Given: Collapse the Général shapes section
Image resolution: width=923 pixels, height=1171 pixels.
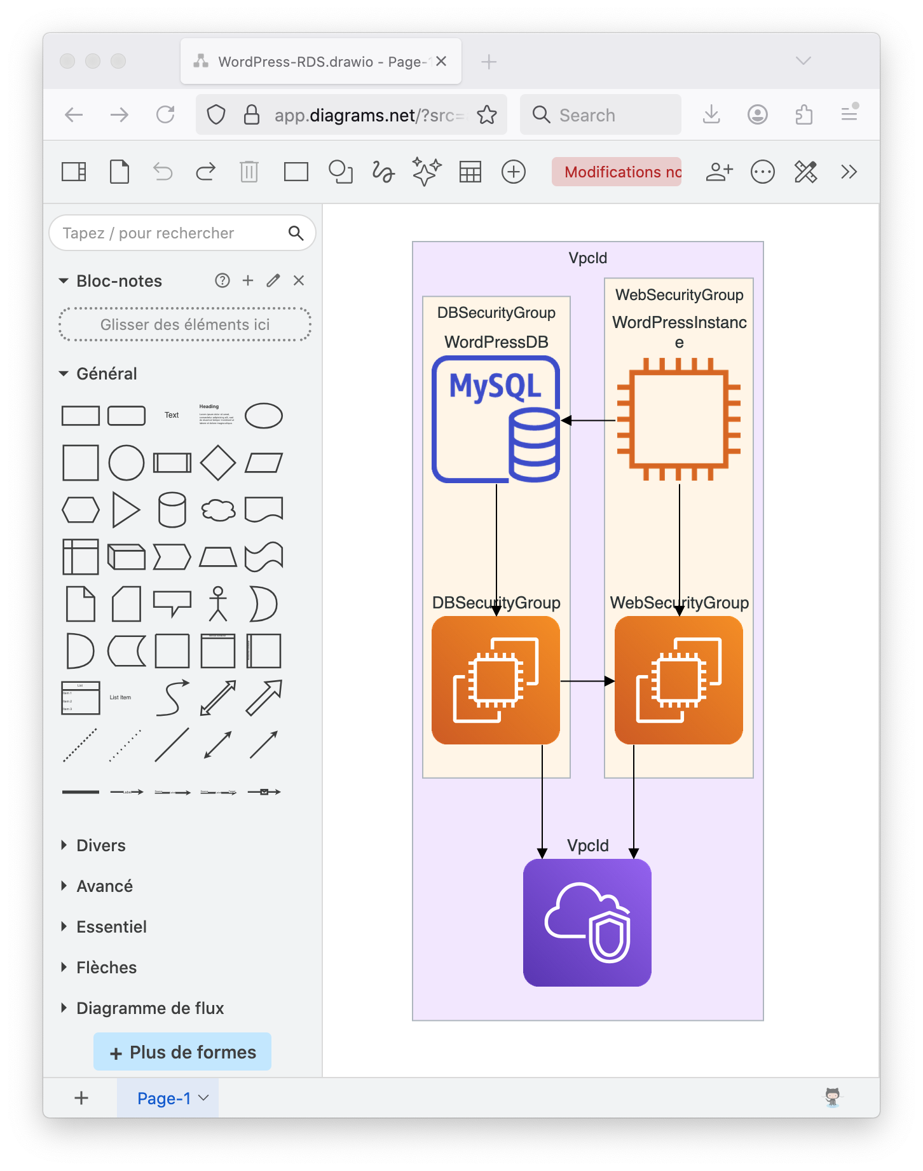Looking at the screenshot, I should coord(64,373).
